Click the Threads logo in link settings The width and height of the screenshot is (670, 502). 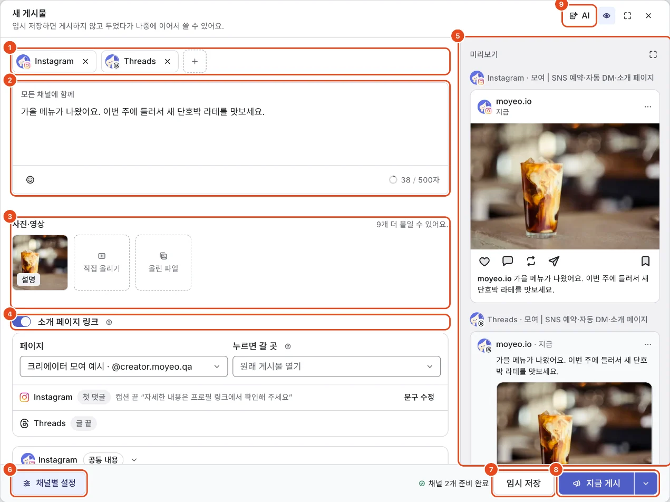pyautogui.click(x=24, y=423)
